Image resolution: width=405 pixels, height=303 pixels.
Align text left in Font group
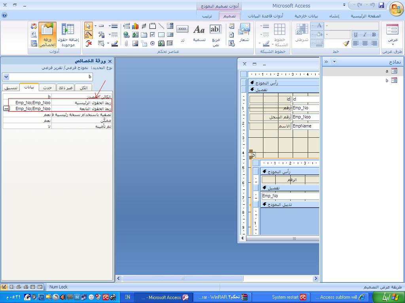[x=356, y=43]
